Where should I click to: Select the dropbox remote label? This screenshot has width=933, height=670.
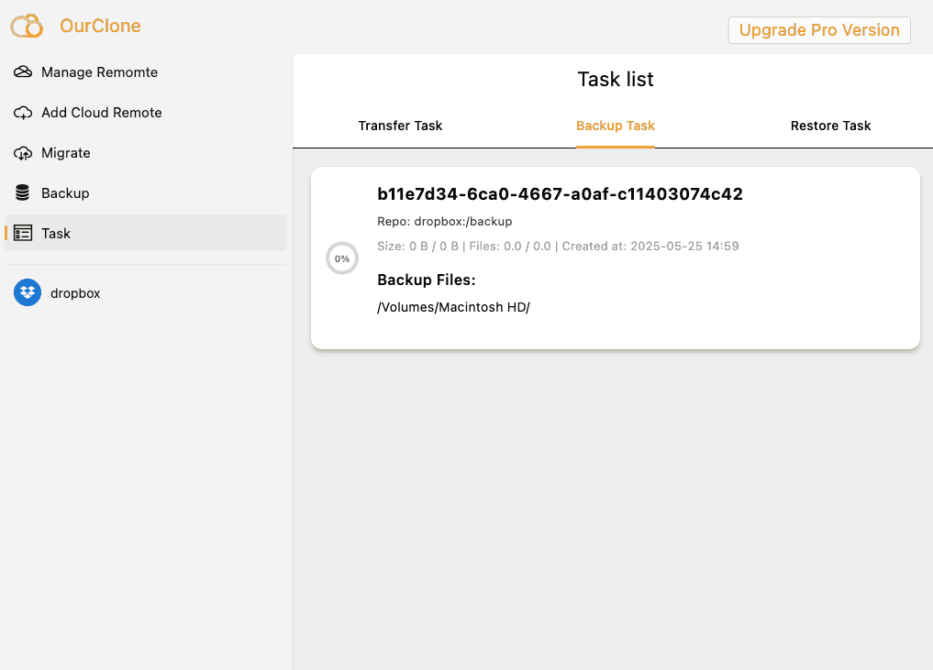(75, 293)
